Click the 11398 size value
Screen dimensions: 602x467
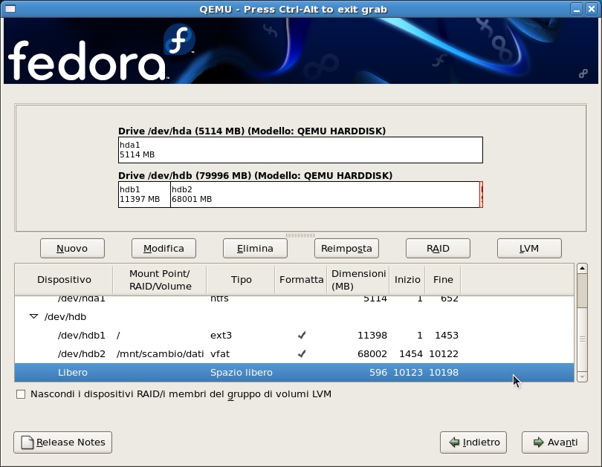click(x=372, y=336)
